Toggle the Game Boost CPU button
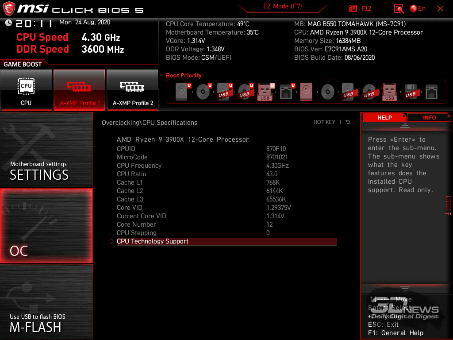This screenshot has width=453, height=340. tap(26, 90)
